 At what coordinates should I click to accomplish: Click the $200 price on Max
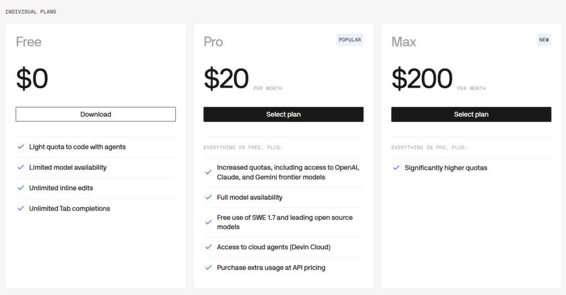tap(422, 78)
